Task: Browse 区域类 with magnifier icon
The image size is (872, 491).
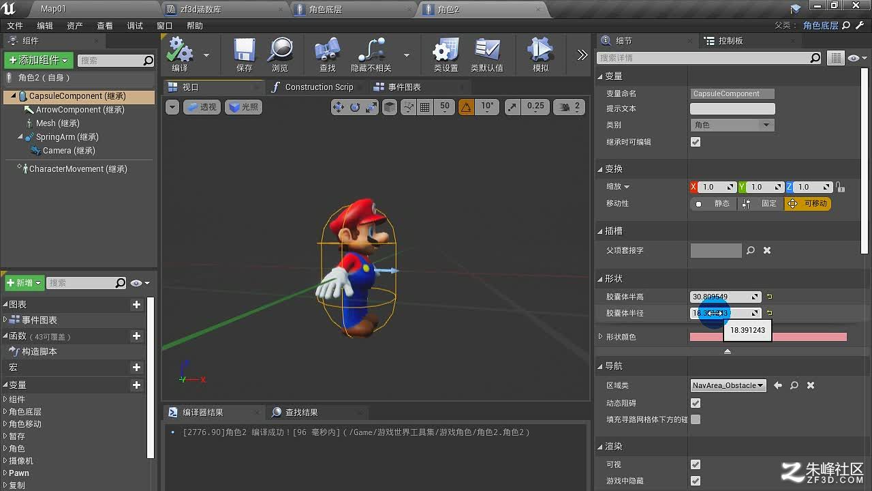Action: [794, 385]
